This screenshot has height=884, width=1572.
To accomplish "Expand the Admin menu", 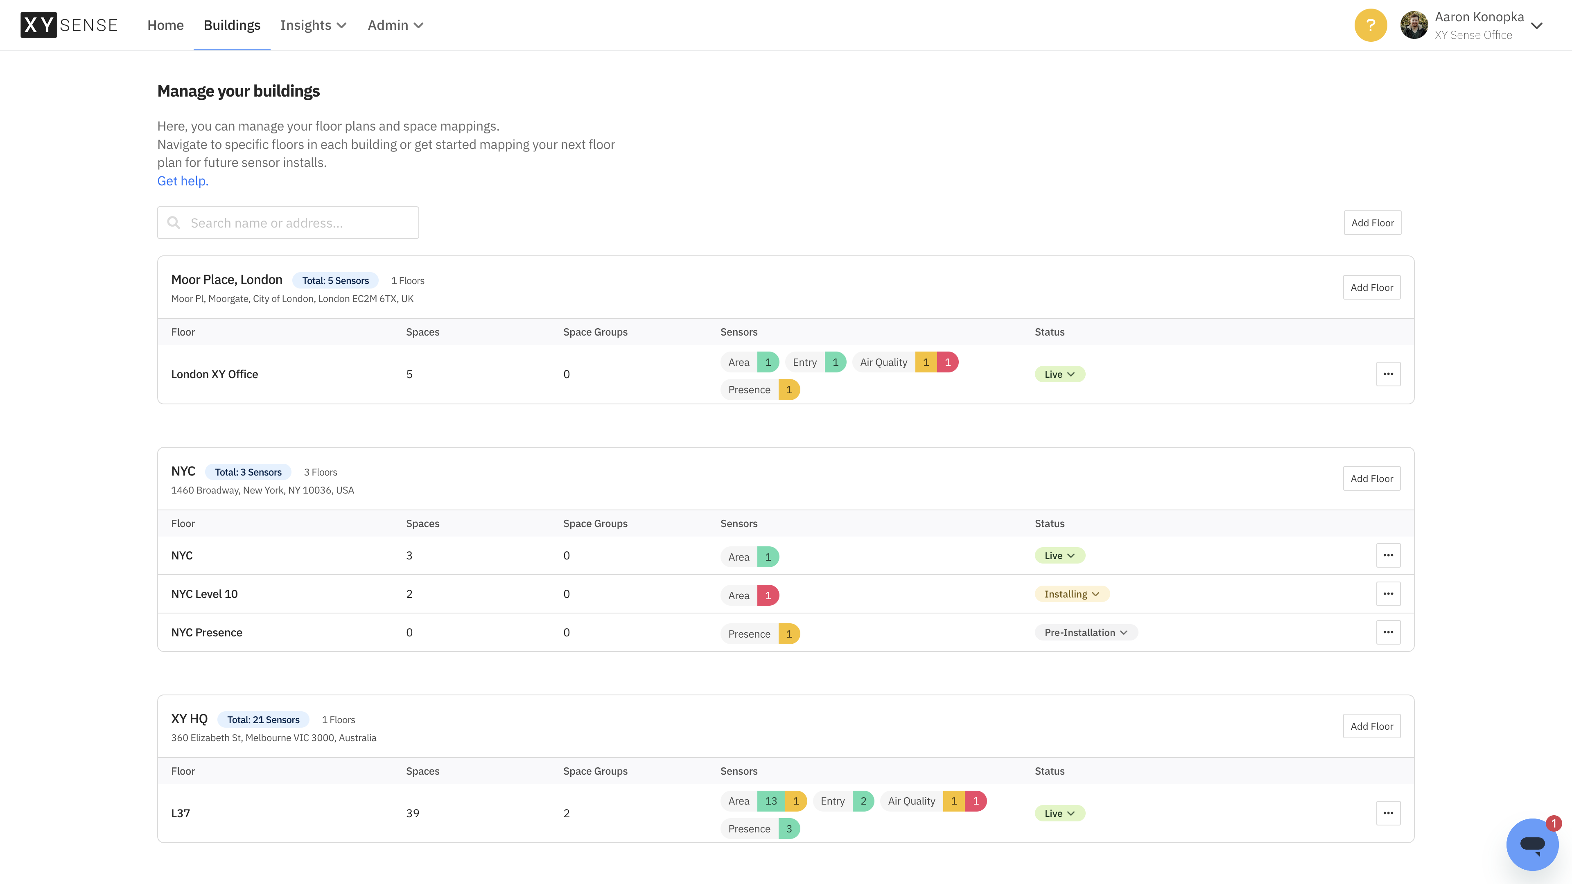I will click(x=395, y=25).
